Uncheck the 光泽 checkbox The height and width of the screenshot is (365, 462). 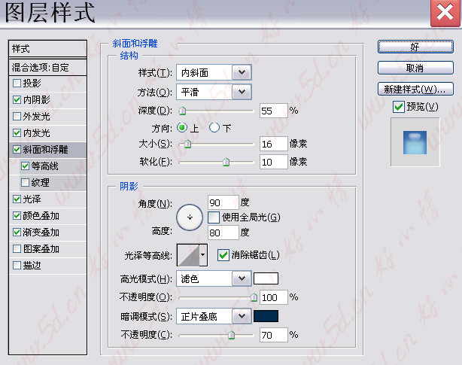pos(17,199)
